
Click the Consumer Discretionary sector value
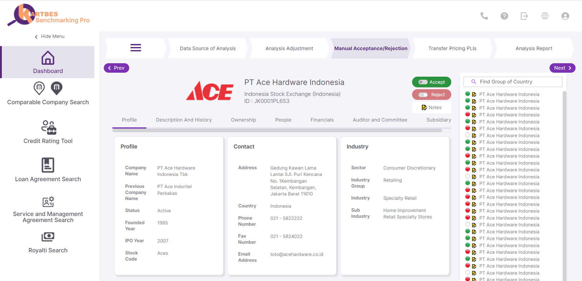pos(409,168)
